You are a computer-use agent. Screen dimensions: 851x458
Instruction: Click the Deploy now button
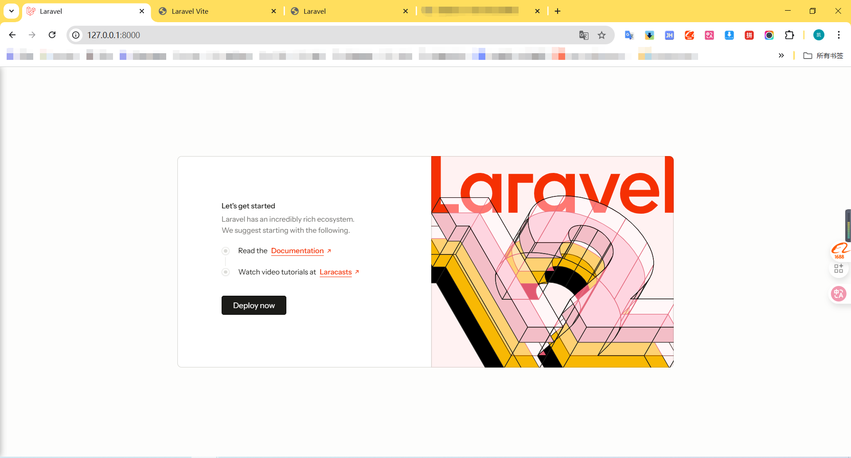coord(254,305)
